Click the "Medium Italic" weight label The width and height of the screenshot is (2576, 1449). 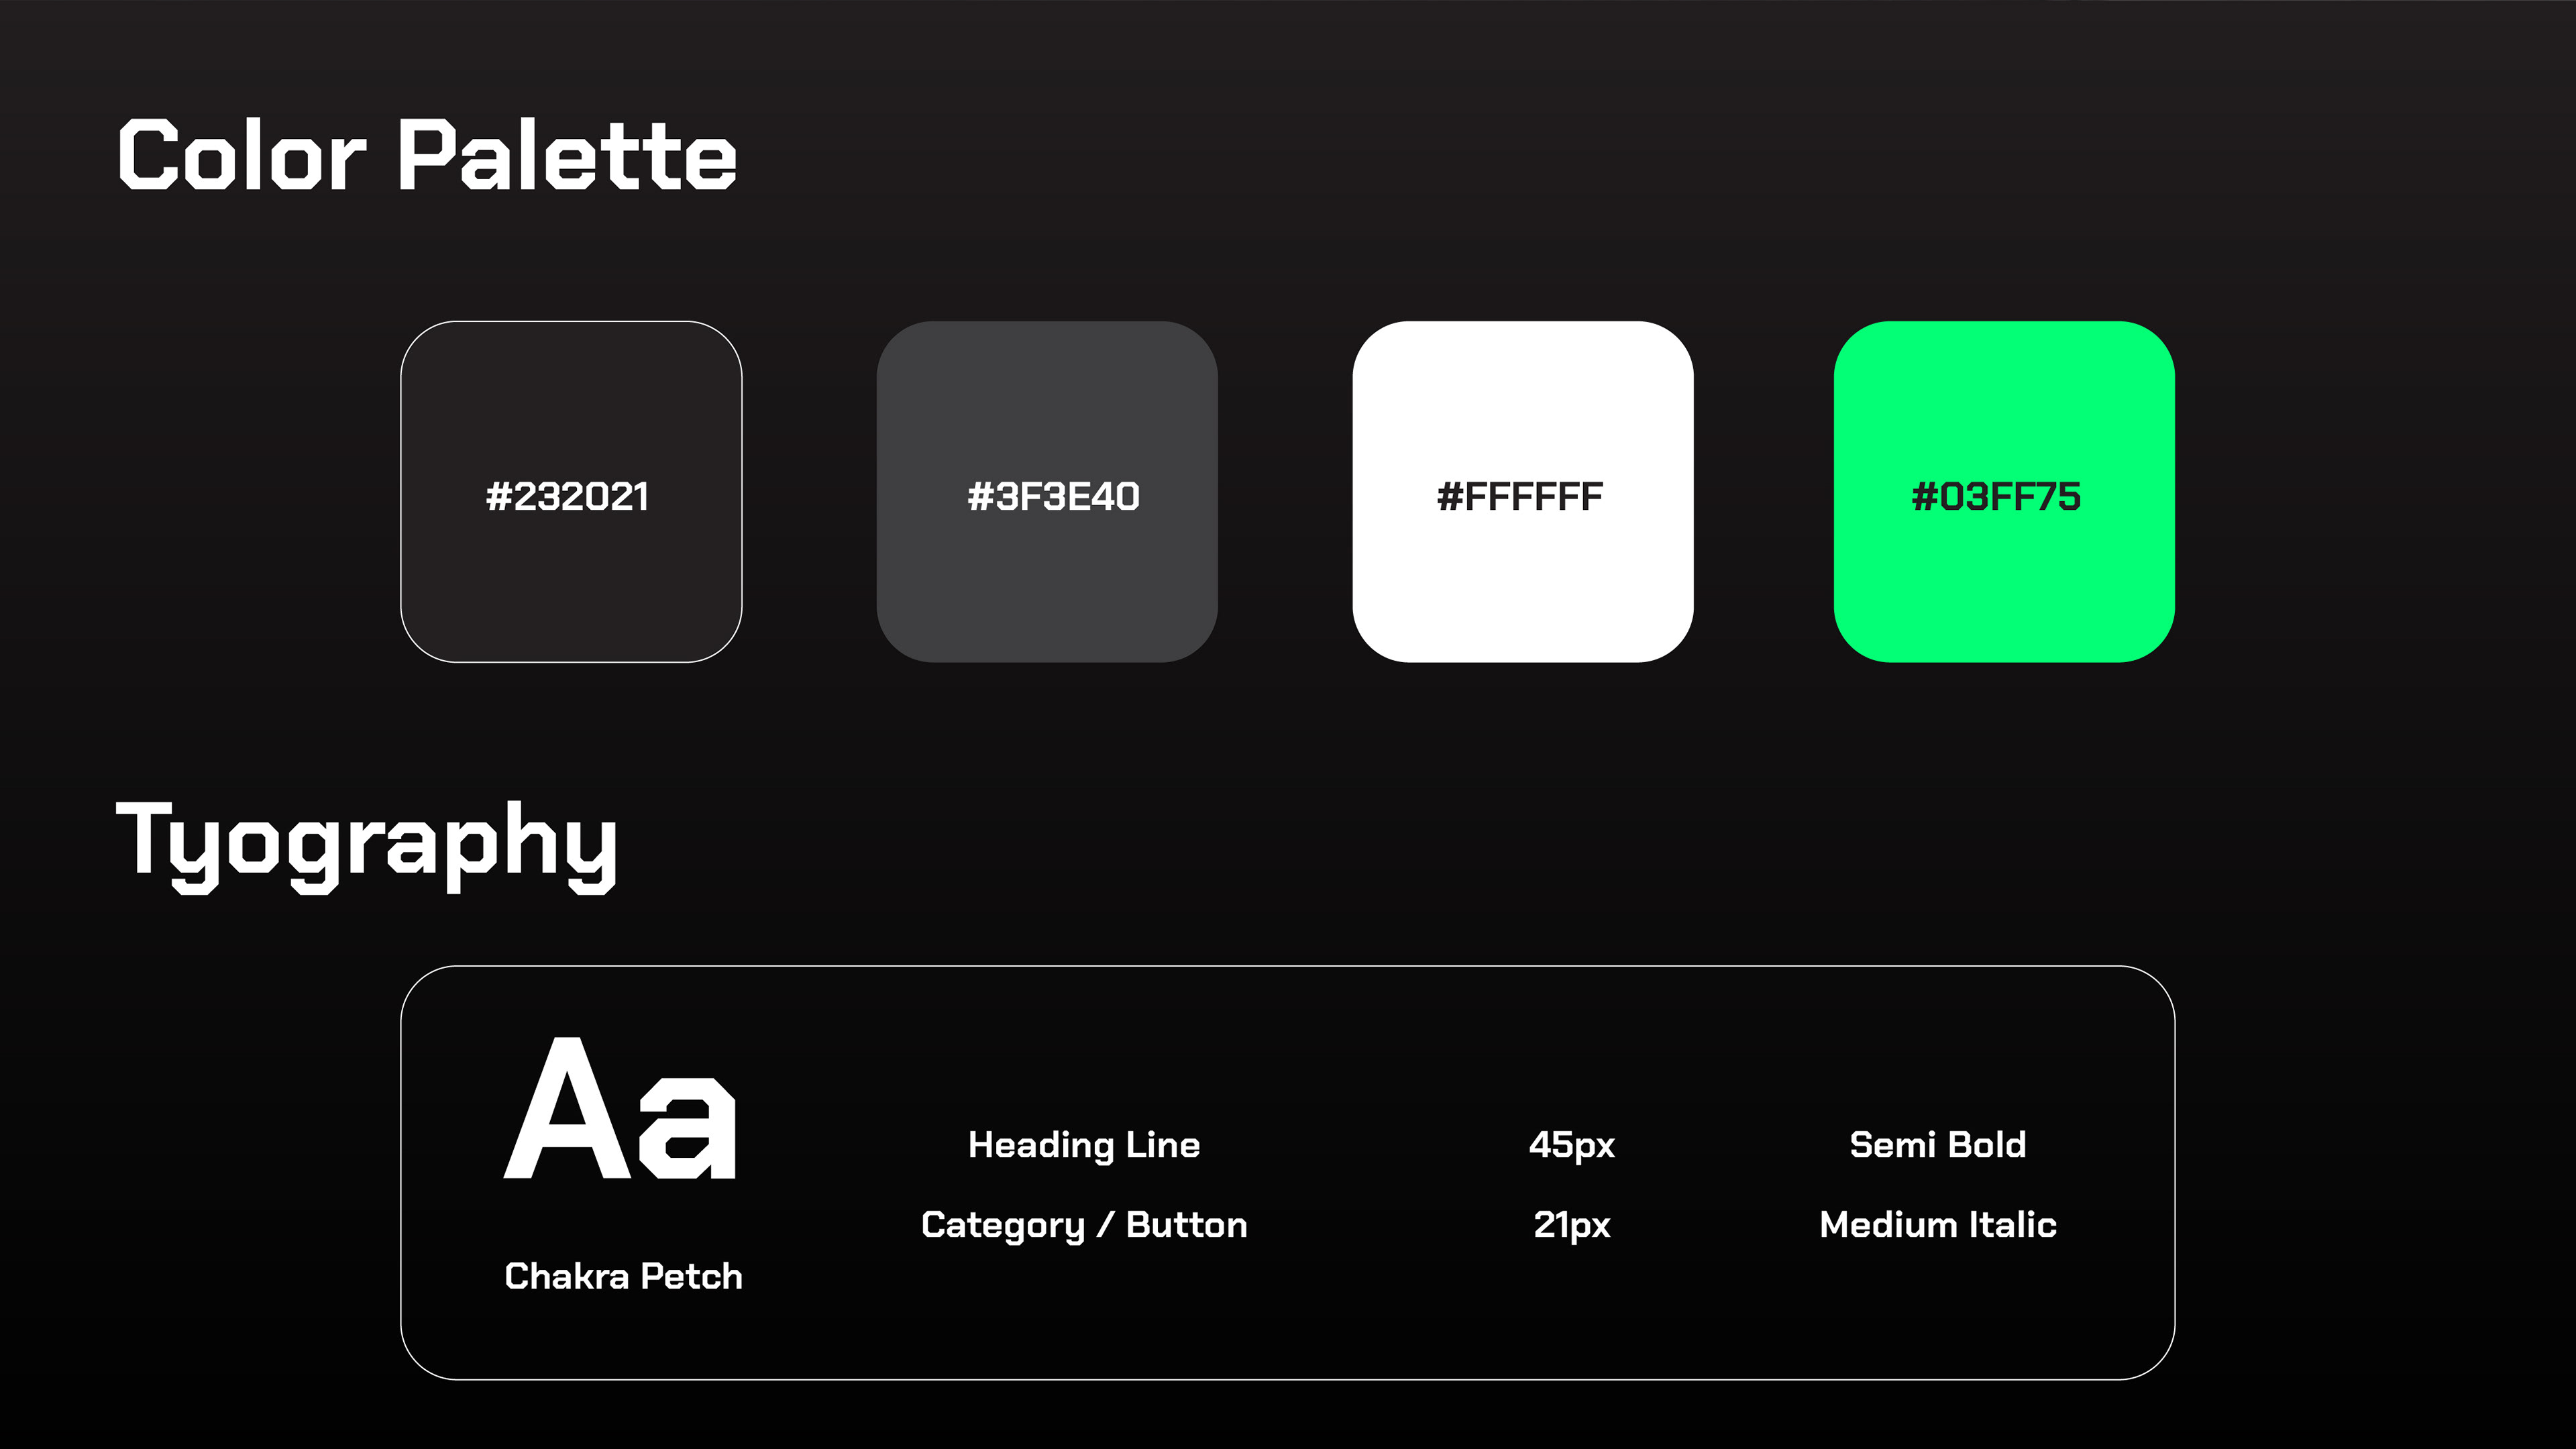click(x=1937, y=1225)
